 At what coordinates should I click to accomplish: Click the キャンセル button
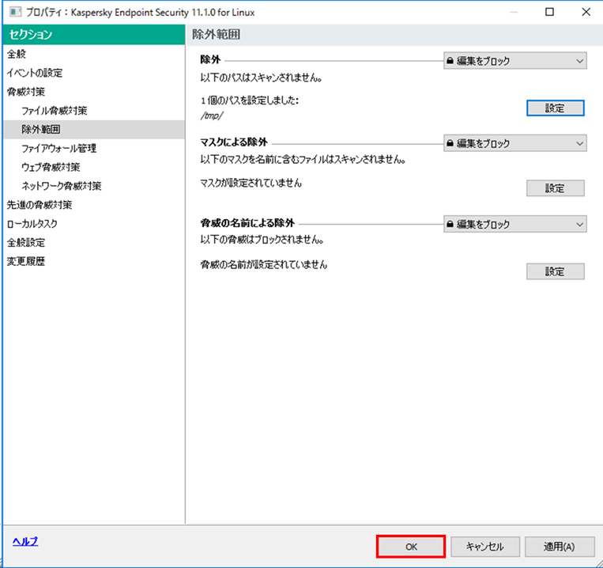(x=485, y=547)
